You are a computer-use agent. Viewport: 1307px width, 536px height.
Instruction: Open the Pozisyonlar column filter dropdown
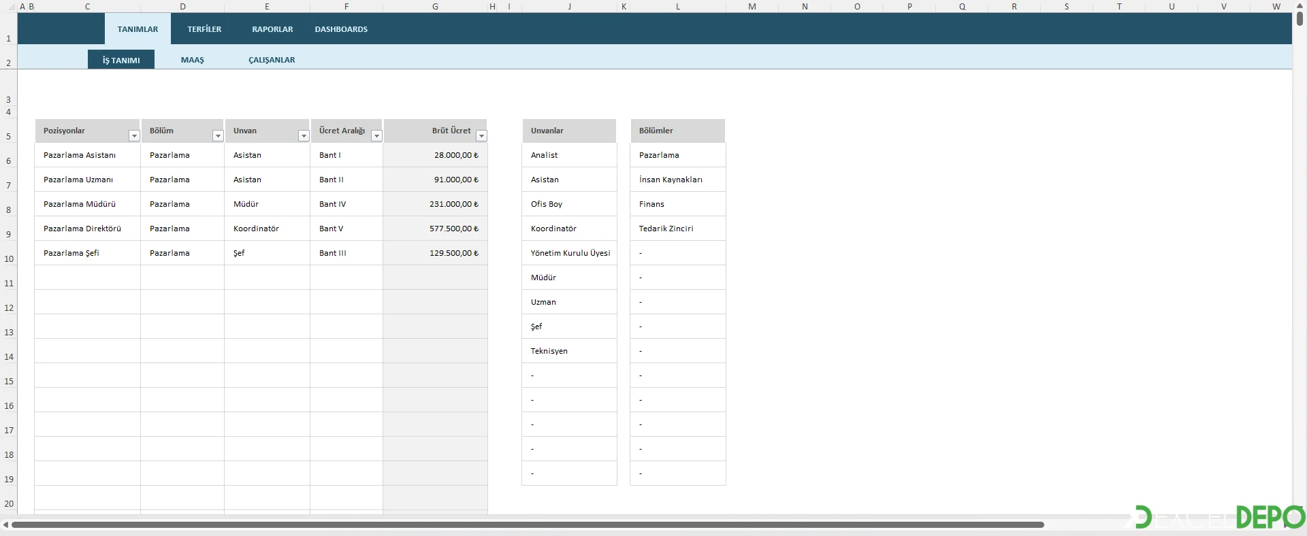[x=134, y=136]
